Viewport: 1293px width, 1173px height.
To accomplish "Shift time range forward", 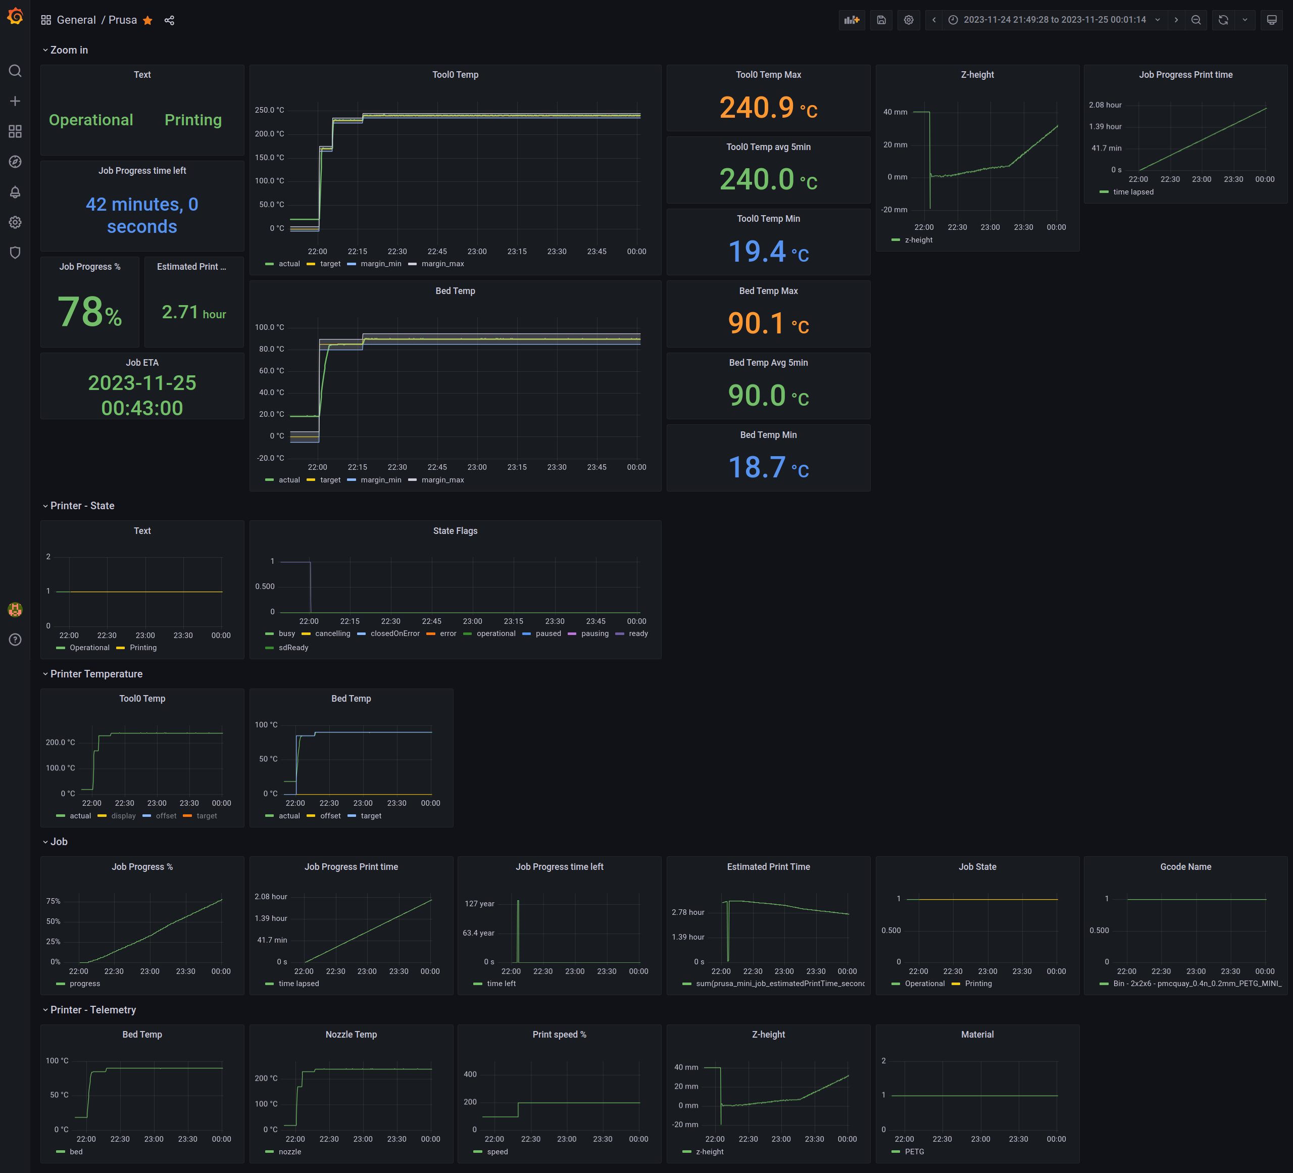I will (x=1176, y=20).
